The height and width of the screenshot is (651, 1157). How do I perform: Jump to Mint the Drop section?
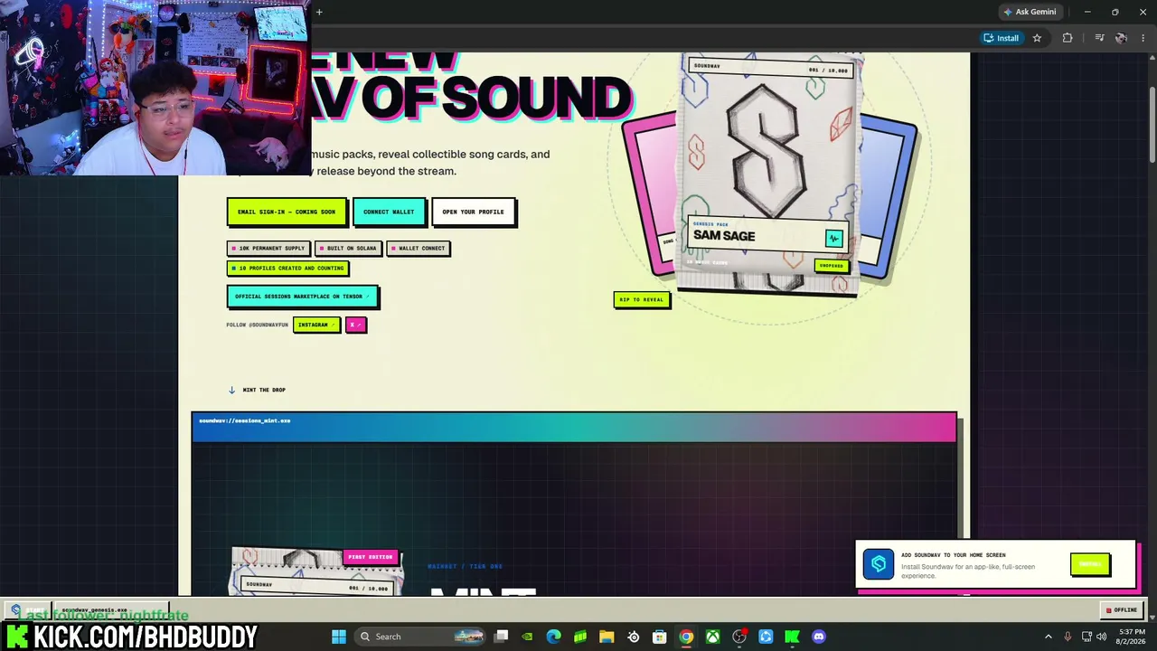click(x=264, y=390)
